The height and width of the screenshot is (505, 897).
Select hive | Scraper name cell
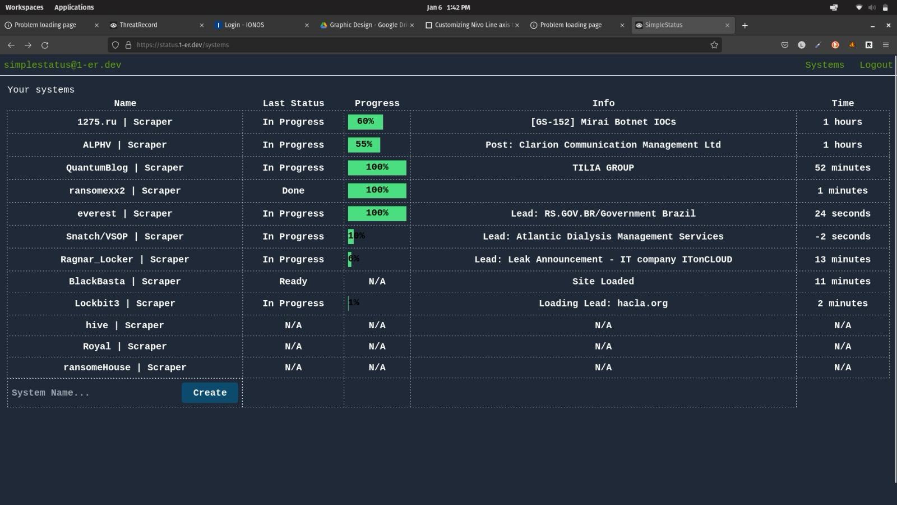click(x=125, y=325)
